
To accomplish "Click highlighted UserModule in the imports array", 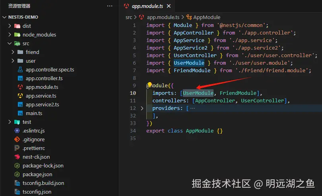I will [x=198, y=93].
